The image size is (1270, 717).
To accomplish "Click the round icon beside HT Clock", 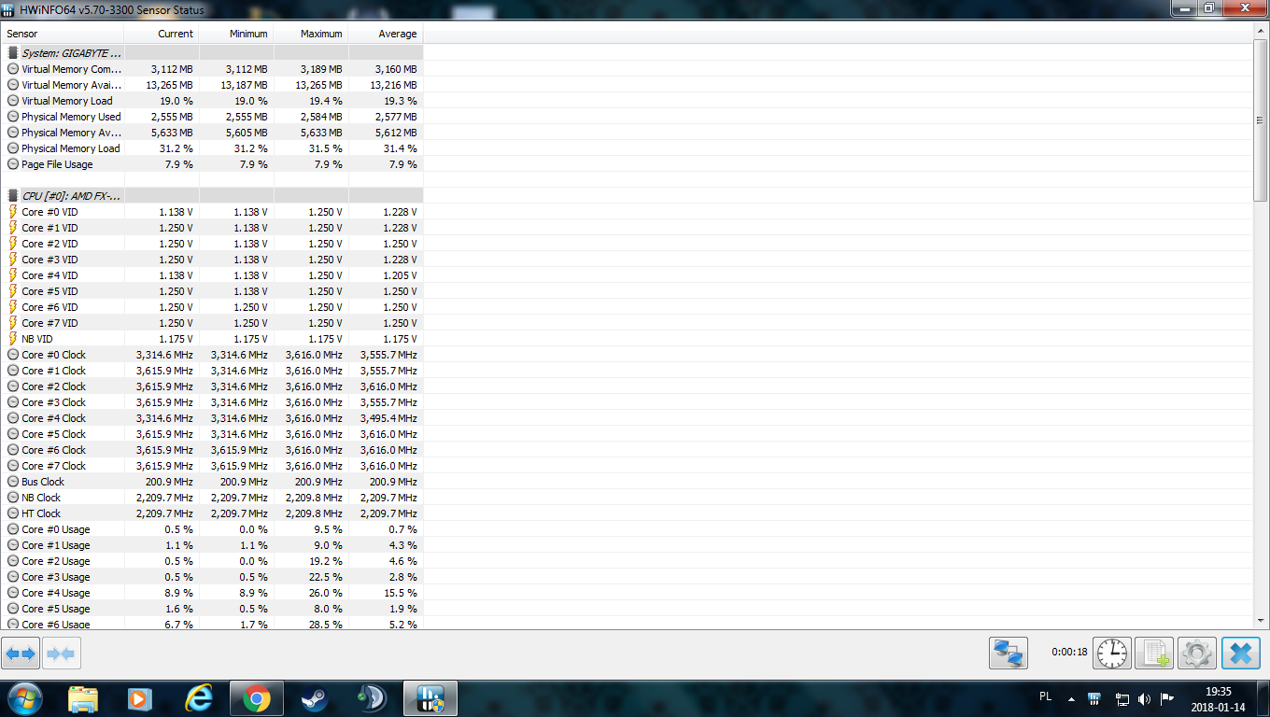I will (13, 513).
